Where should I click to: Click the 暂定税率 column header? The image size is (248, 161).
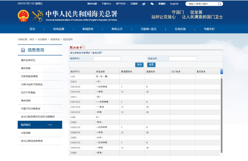point(208,72)
